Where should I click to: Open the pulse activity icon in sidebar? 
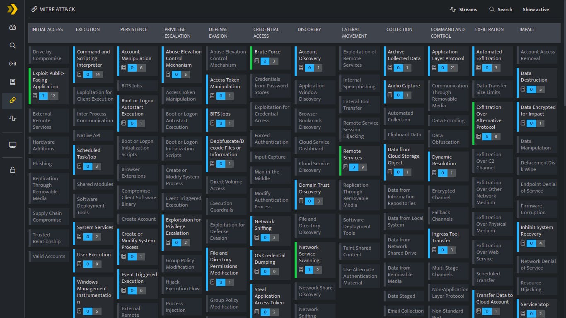click(x=12, y=118)
